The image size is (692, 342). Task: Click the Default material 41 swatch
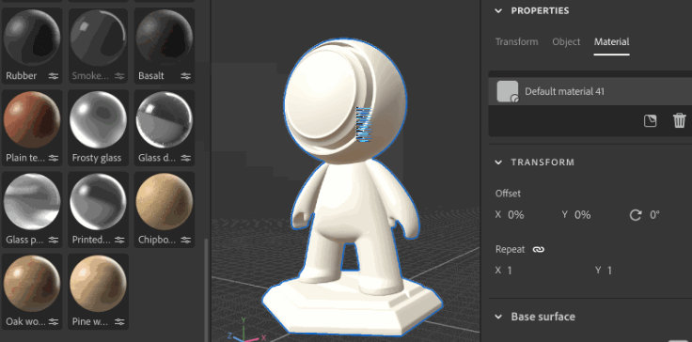coord(508,92)
